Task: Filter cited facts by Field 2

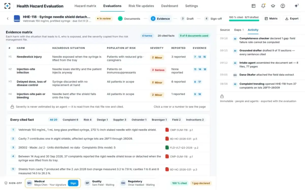Action: [x=176, y=120]
